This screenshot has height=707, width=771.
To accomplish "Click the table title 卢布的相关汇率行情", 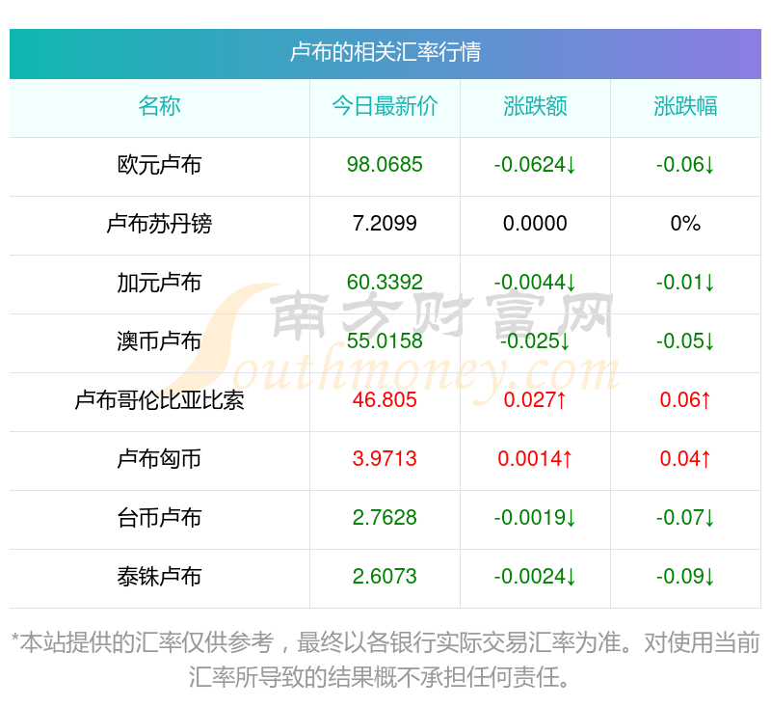I will coord(385,52).
